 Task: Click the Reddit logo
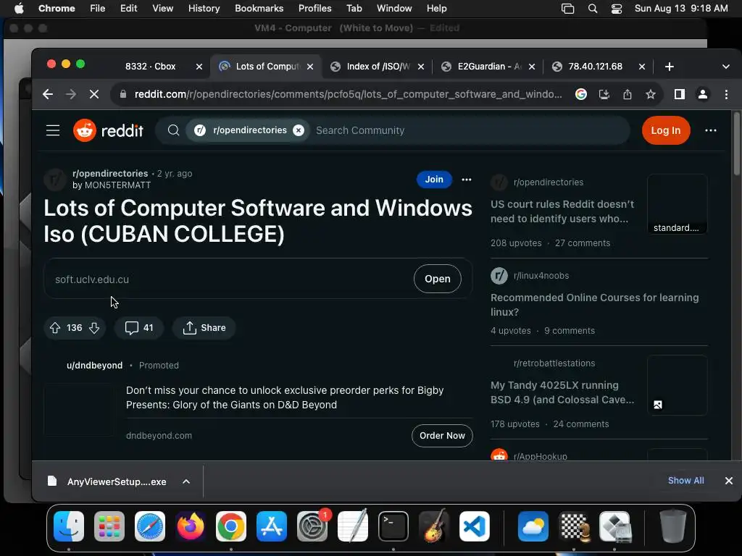109,130
